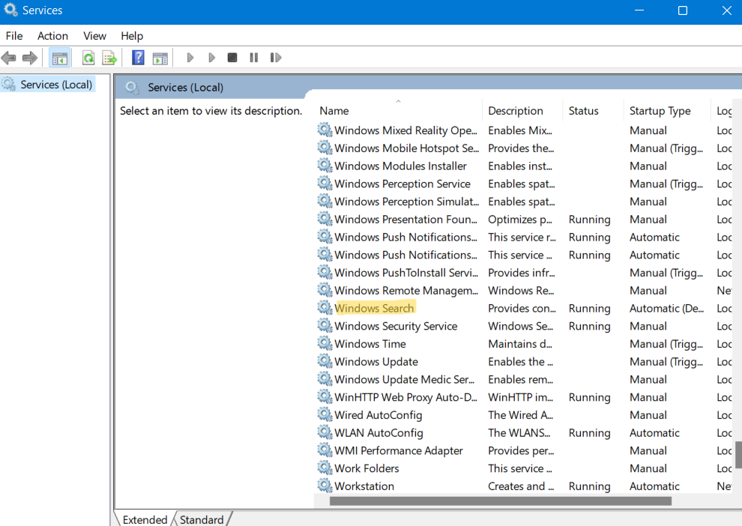
Task: Switch to the Standard tab
Action: pos(202,519)
